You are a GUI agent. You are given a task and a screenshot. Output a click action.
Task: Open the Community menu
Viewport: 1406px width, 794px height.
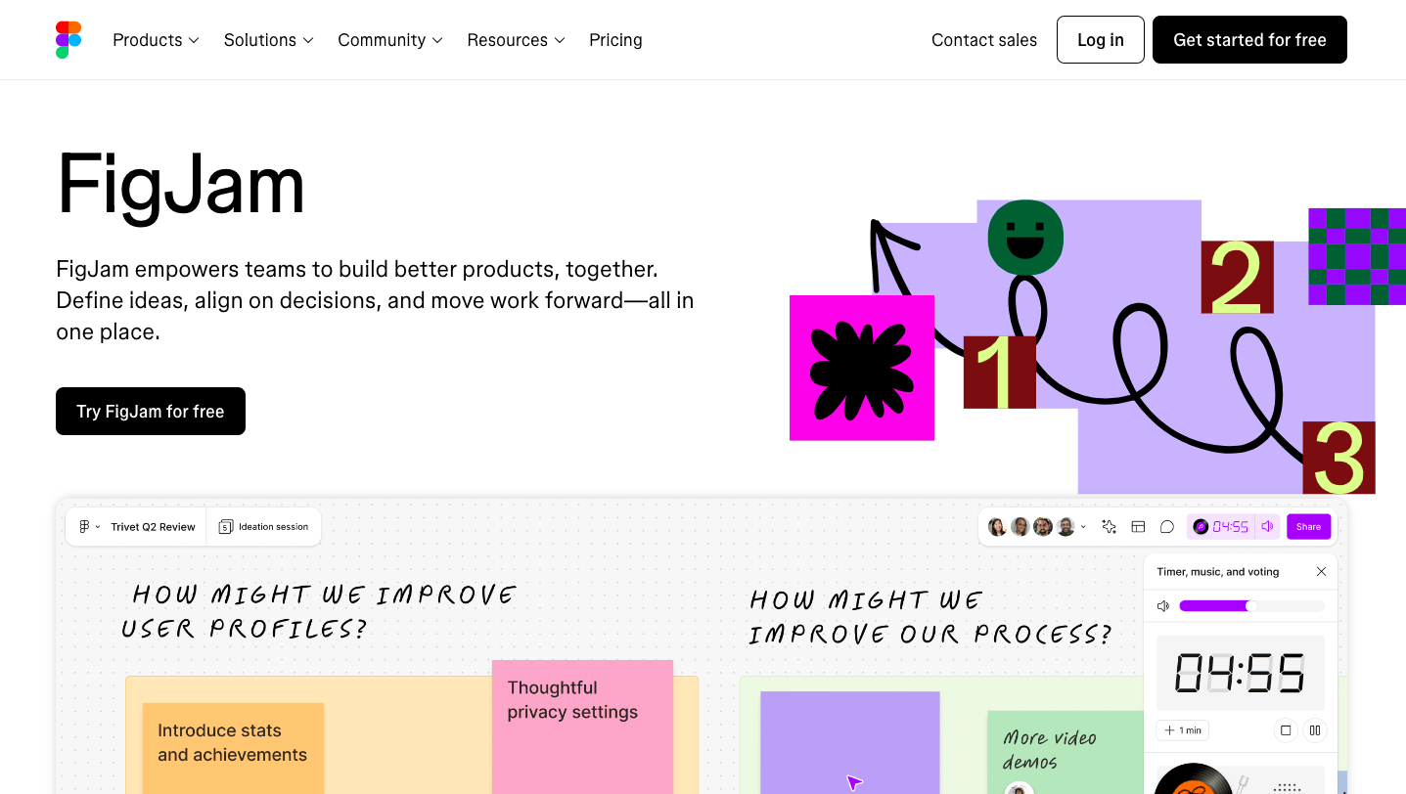(x=389, y=40)
